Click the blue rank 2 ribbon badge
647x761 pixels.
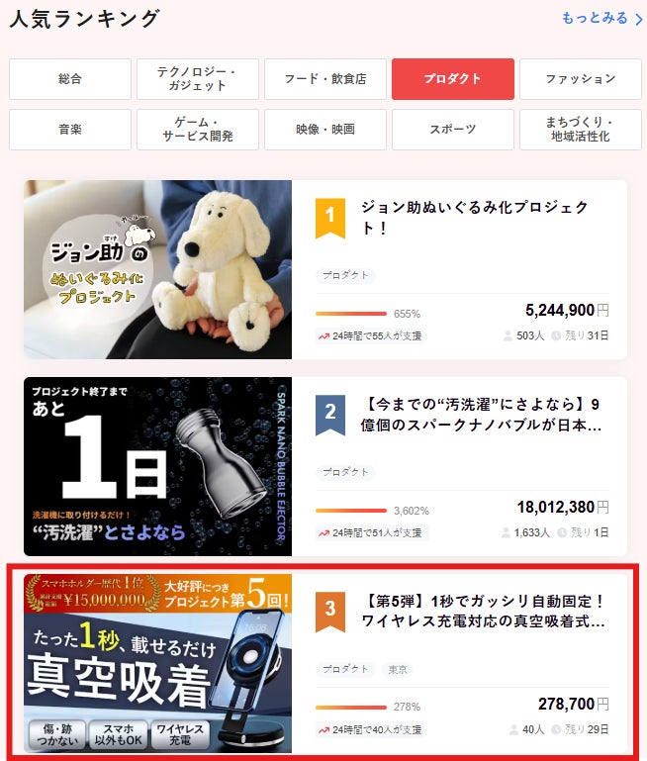click(330, 415)
